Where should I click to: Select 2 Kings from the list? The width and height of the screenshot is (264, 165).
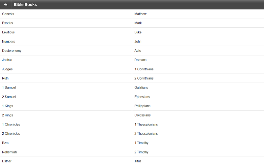tap(8, 115)
